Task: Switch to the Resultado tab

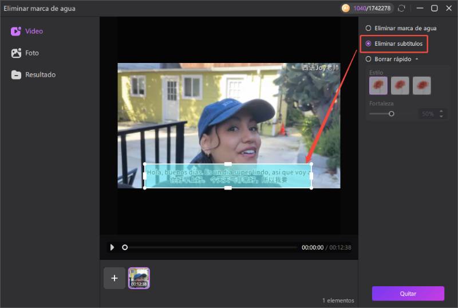Action: [40, 75]
